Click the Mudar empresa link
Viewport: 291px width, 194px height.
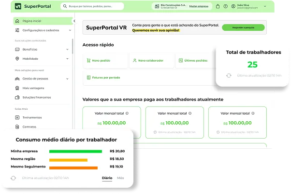pos(199,6)
